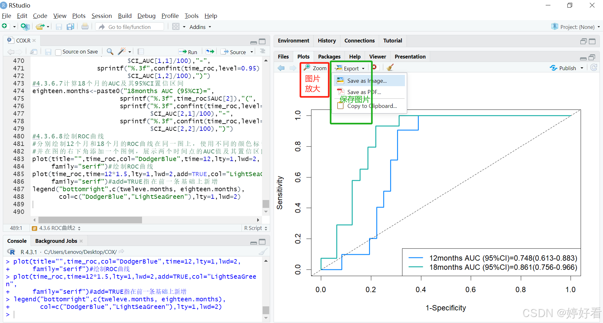
Task: Open the Publish dropdown arrow
Action: (582, 68)
